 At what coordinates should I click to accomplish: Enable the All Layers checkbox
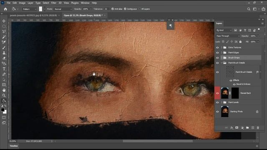click(x=140, y=9)
